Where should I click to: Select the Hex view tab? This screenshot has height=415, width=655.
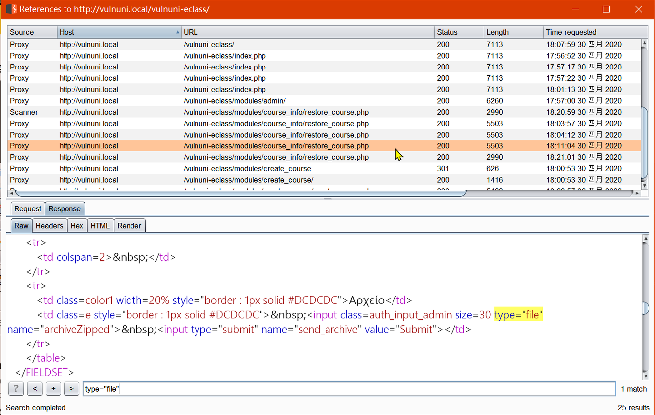tap(77, 226)
